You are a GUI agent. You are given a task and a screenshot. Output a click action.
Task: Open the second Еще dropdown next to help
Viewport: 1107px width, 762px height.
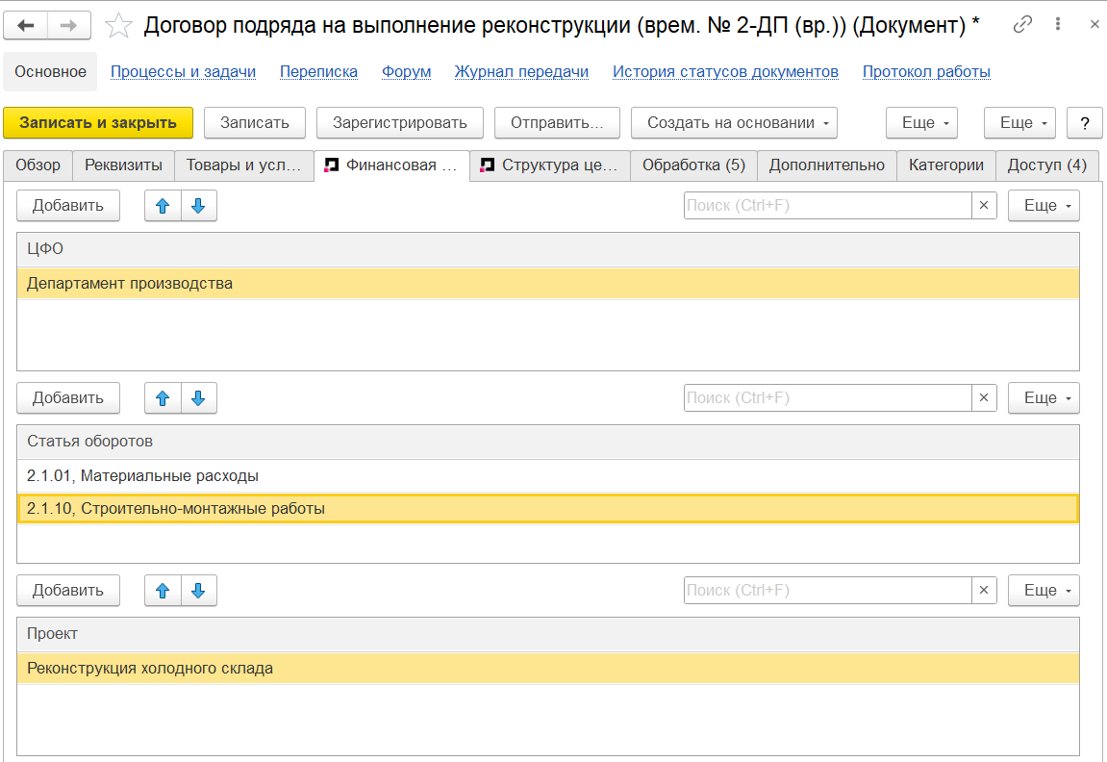point(1019,123)
